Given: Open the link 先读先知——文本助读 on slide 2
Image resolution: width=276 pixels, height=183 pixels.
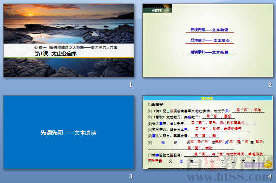Looking at the screenshot, I should click(x=209, y=30).
